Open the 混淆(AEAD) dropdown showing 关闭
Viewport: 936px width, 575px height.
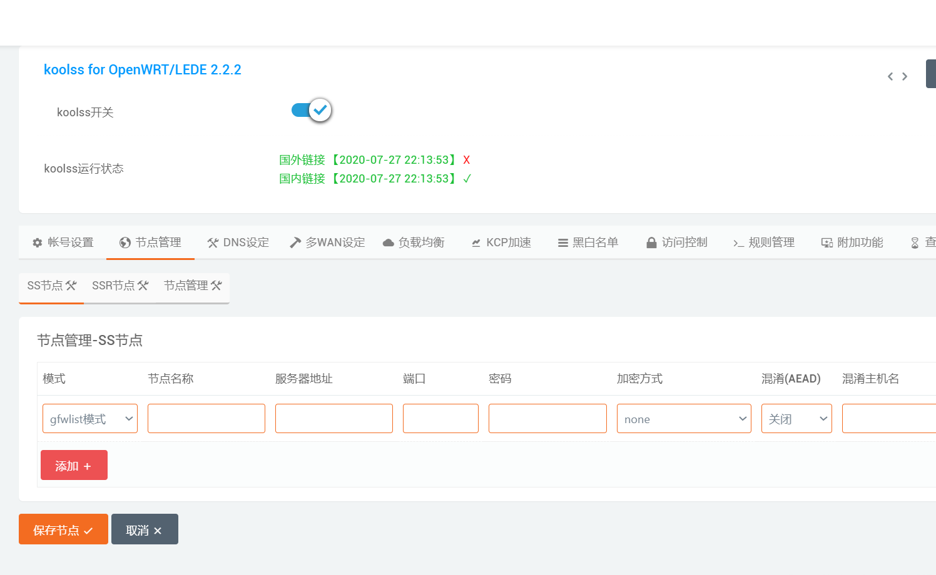coord(796,418)
